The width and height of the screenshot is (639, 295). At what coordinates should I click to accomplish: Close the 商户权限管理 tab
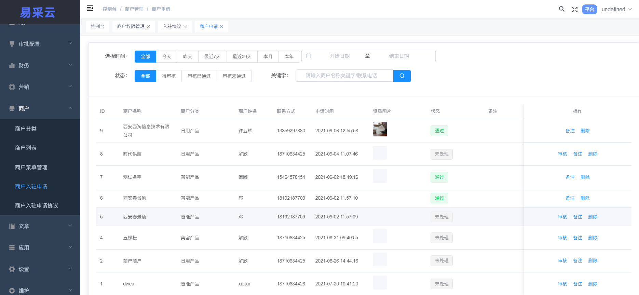148,27
